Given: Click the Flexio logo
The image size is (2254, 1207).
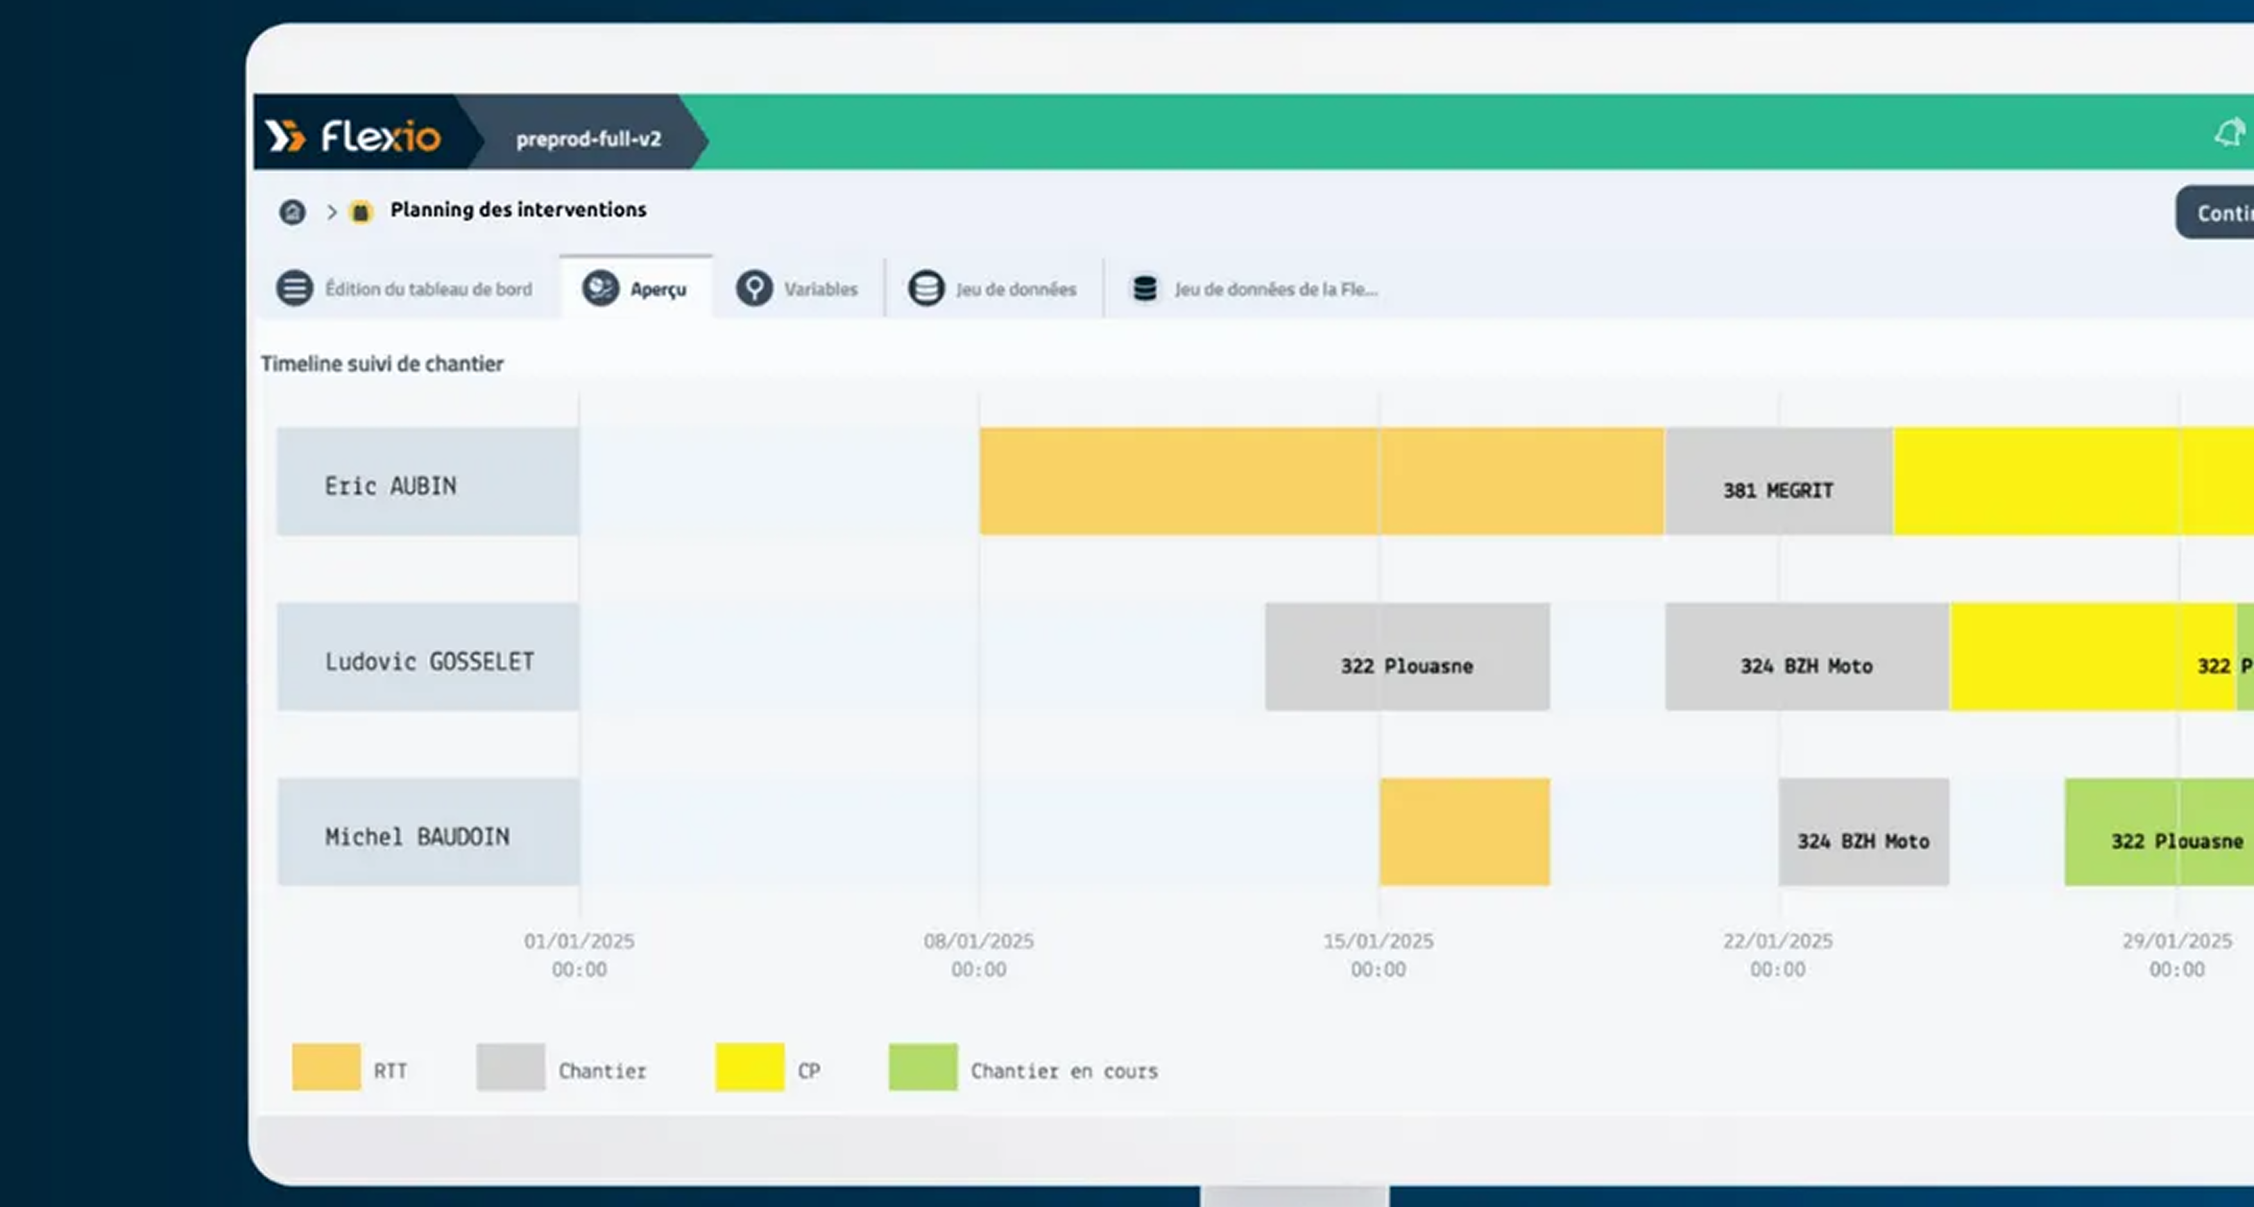Looking at the screenshot, I should coord(353,137).
